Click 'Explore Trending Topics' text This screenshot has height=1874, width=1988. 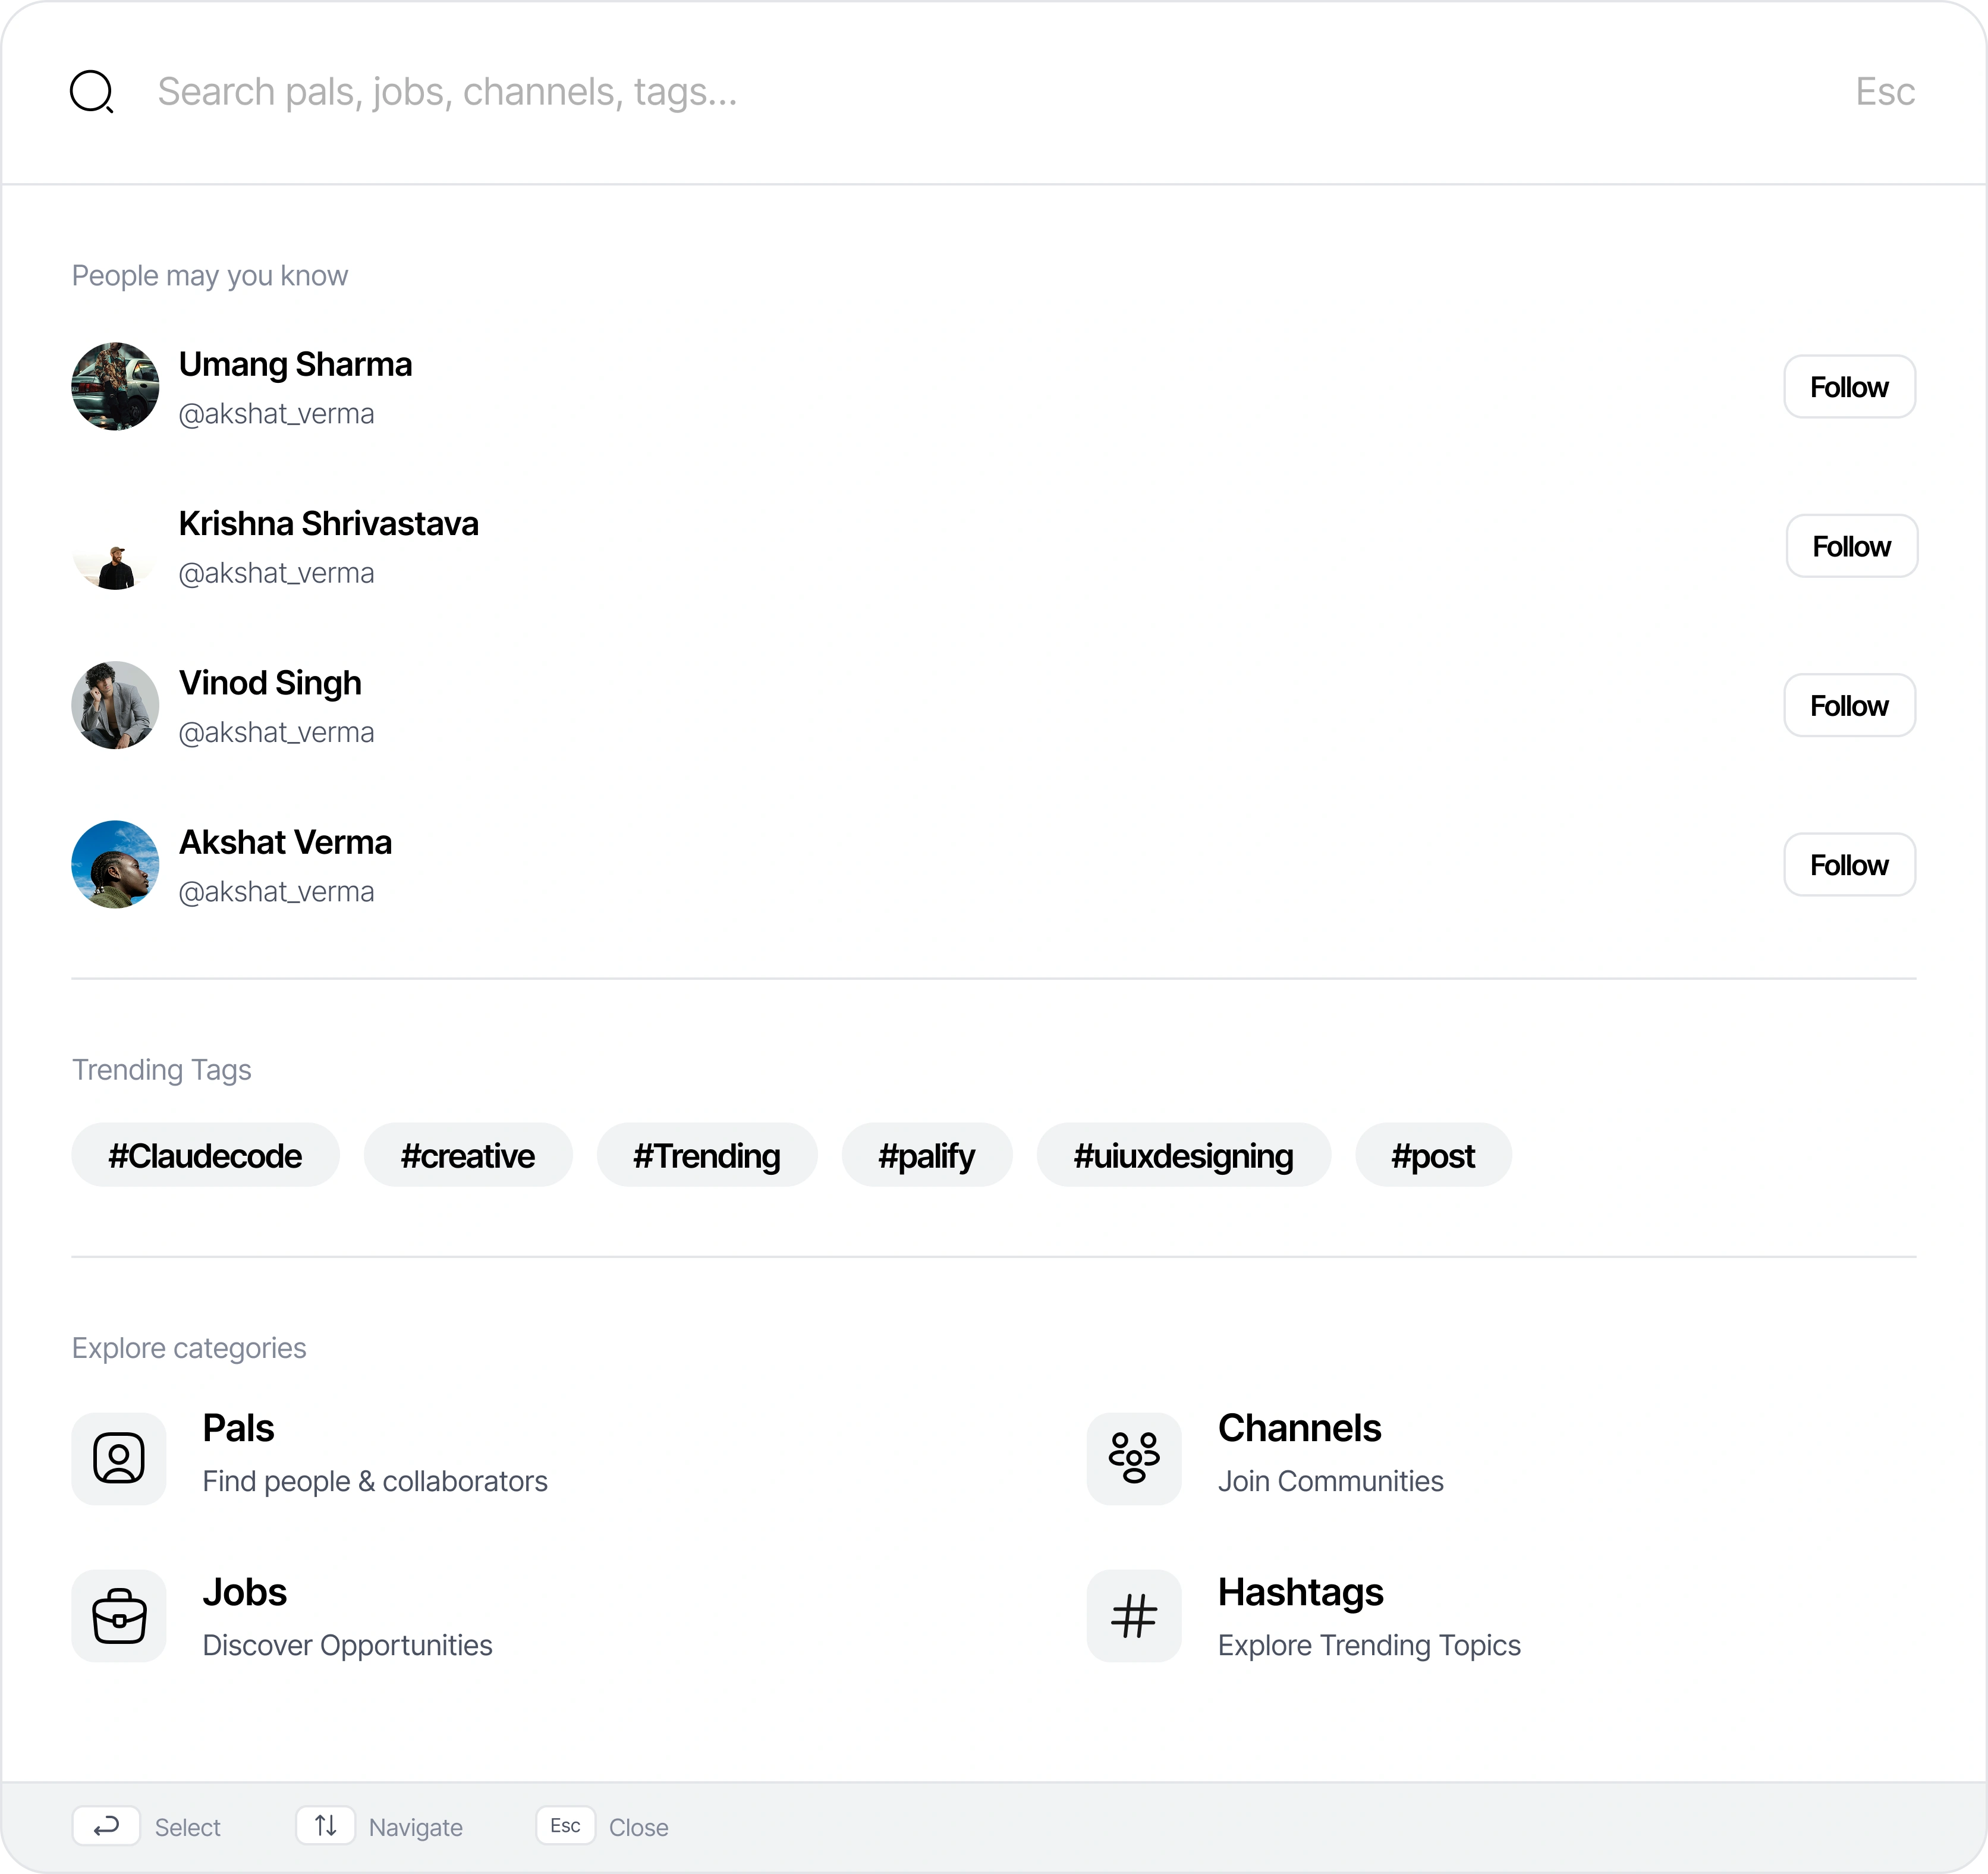point(1369,1645)
